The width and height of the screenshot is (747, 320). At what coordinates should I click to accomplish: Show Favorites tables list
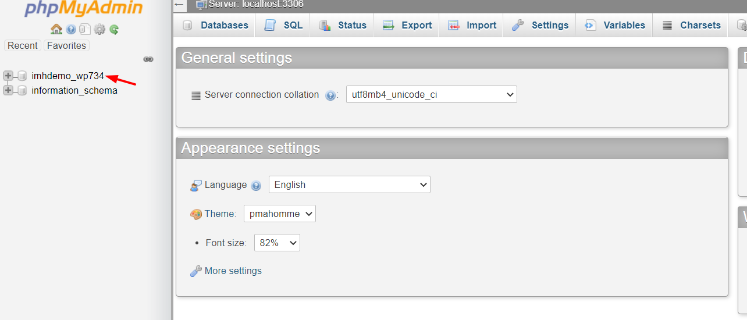point(66,45)
